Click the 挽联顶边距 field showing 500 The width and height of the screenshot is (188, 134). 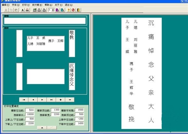coord(79,115)
